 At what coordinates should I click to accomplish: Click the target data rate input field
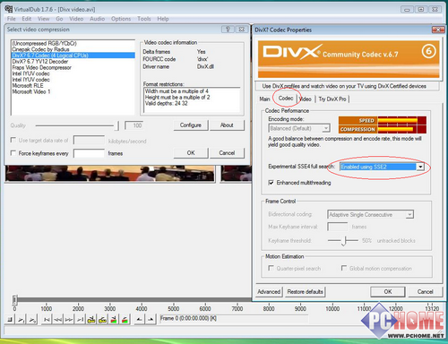click(89, 140)
